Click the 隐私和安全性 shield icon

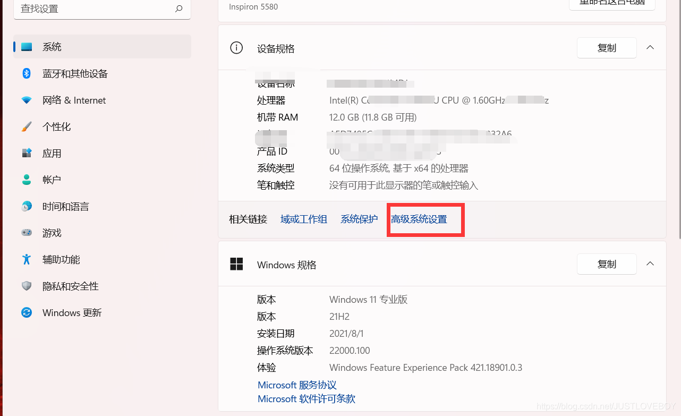(x=27, y=286)
